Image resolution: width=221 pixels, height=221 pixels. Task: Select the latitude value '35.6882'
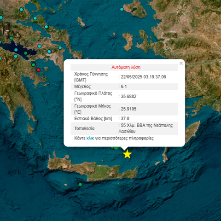128,96
